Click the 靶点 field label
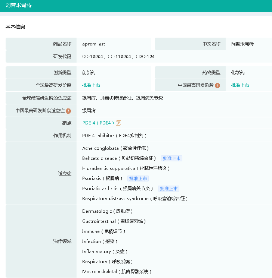Image resolution: width=272 pixels, height=278 pixels. point(67,123)
